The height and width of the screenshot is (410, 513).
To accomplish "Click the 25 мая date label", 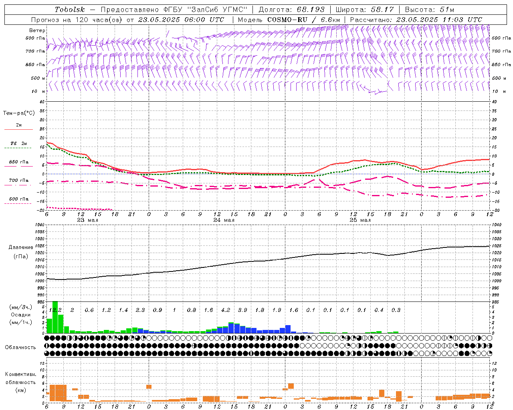I will tap(360, 220).
